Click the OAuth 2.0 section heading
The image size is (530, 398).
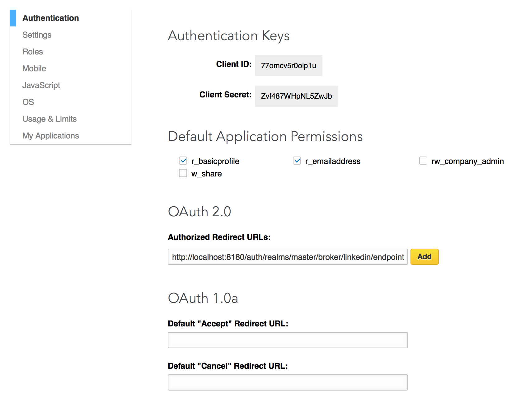[x=199, y=212]
